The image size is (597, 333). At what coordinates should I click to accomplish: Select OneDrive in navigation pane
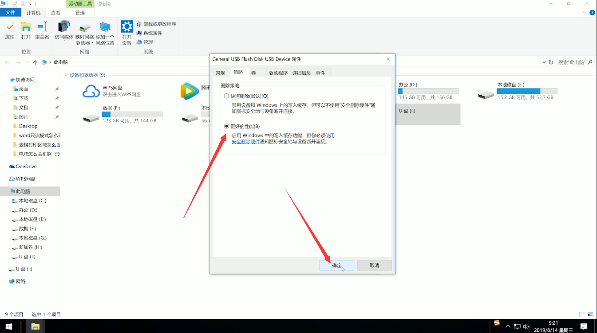[26, 166]
